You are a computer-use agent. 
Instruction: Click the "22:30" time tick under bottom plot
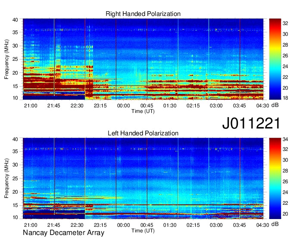(x=77, y=225)
